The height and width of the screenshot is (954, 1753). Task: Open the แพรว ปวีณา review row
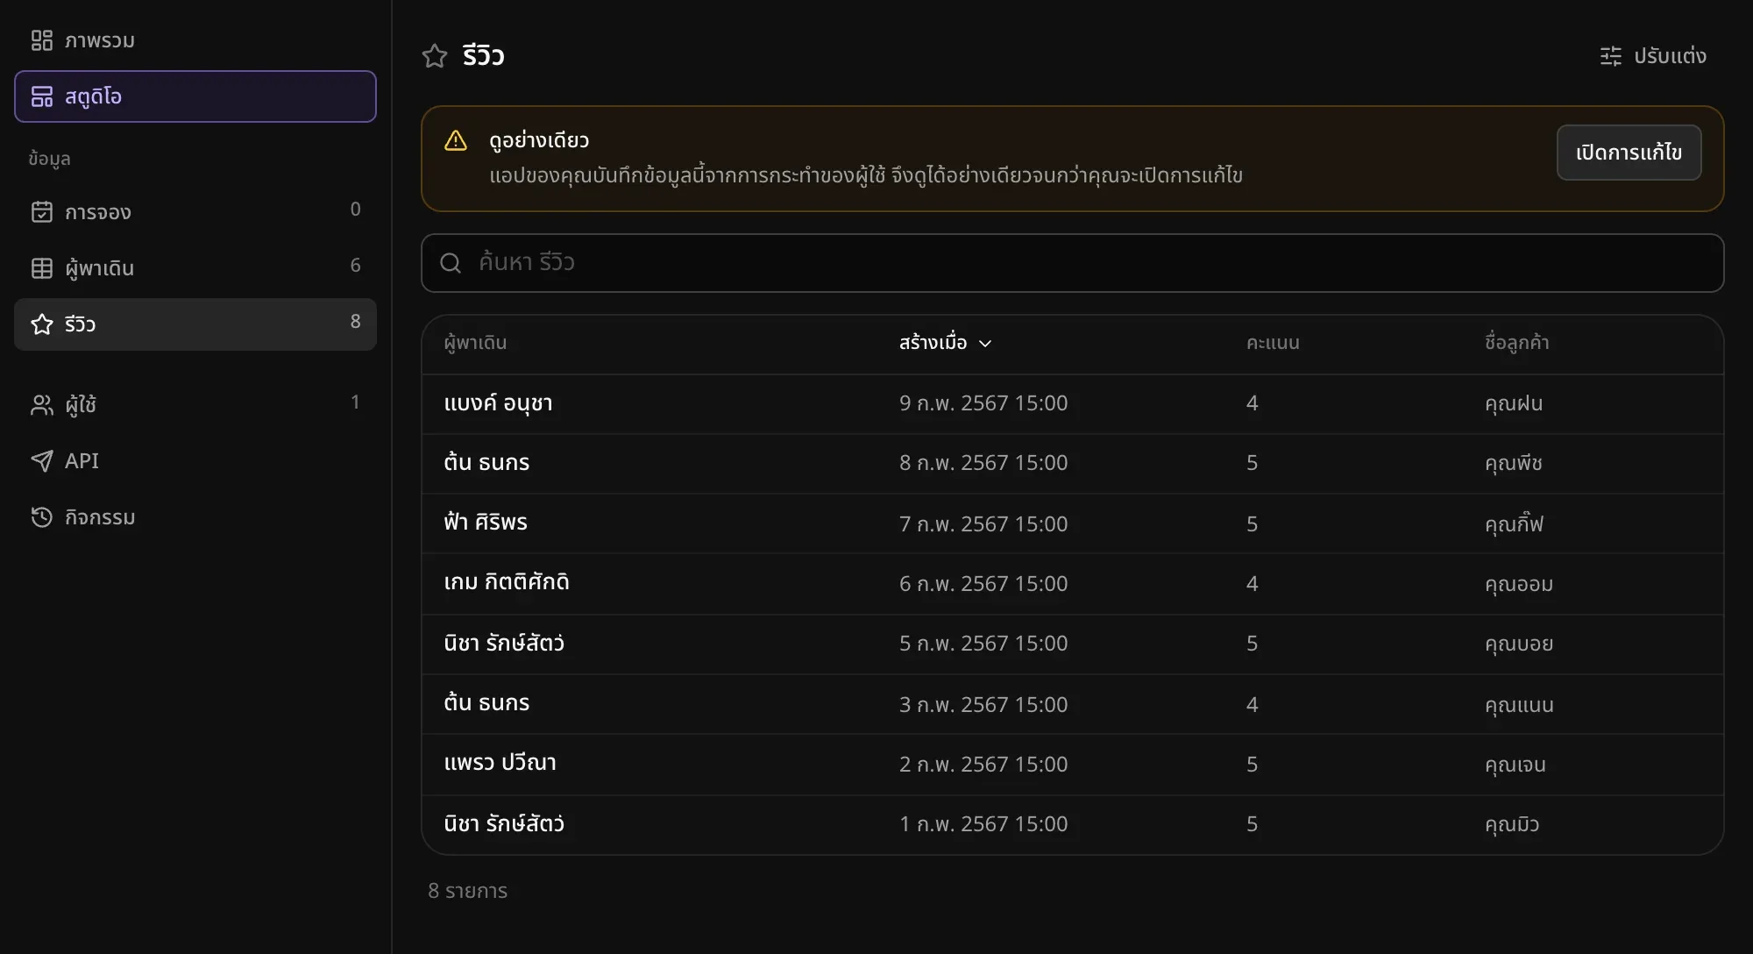pyautogui.click(x=1072, y=764)
